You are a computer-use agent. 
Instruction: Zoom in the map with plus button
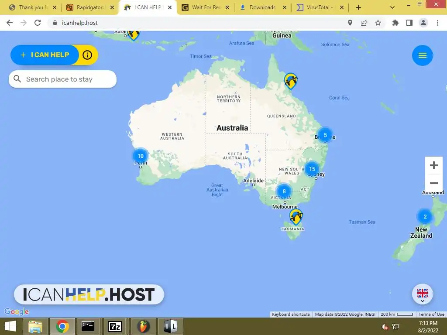pos(433,165)
